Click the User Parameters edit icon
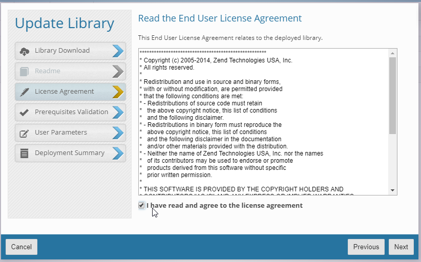Viewport: 421px width, 262px height. pos(24,133)
